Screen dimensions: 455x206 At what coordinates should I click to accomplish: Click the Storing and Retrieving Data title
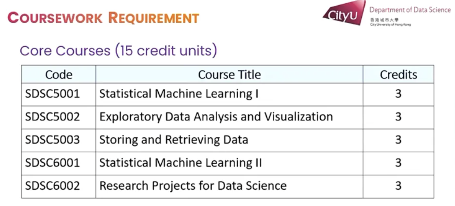(x=174, y=140)
